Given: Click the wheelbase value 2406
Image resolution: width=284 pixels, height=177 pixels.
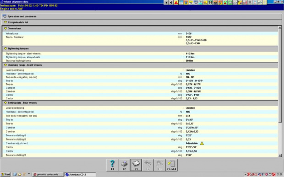Looking at the screenshot, I should click(189, 34).
